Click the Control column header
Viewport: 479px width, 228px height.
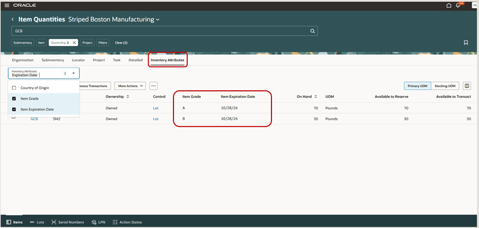[x=159, y=96]
